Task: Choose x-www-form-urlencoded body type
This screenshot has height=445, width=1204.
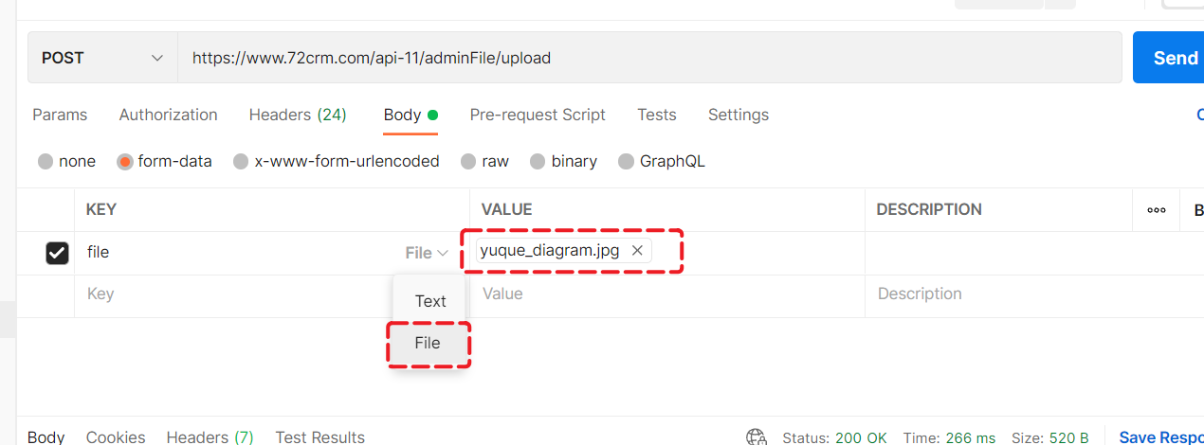Action: point(241,162)
